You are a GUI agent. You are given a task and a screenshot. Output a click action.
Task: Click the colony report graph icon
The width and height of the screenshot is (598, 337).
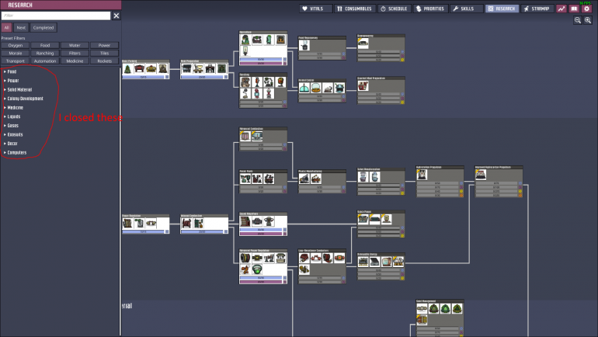click(561, 9)
